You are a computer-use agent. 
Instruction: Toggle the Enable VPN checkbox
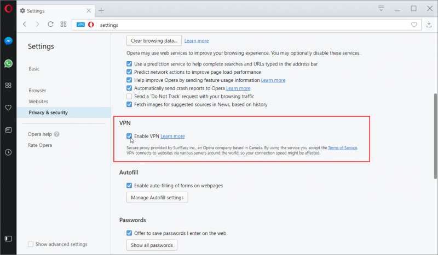129,136
